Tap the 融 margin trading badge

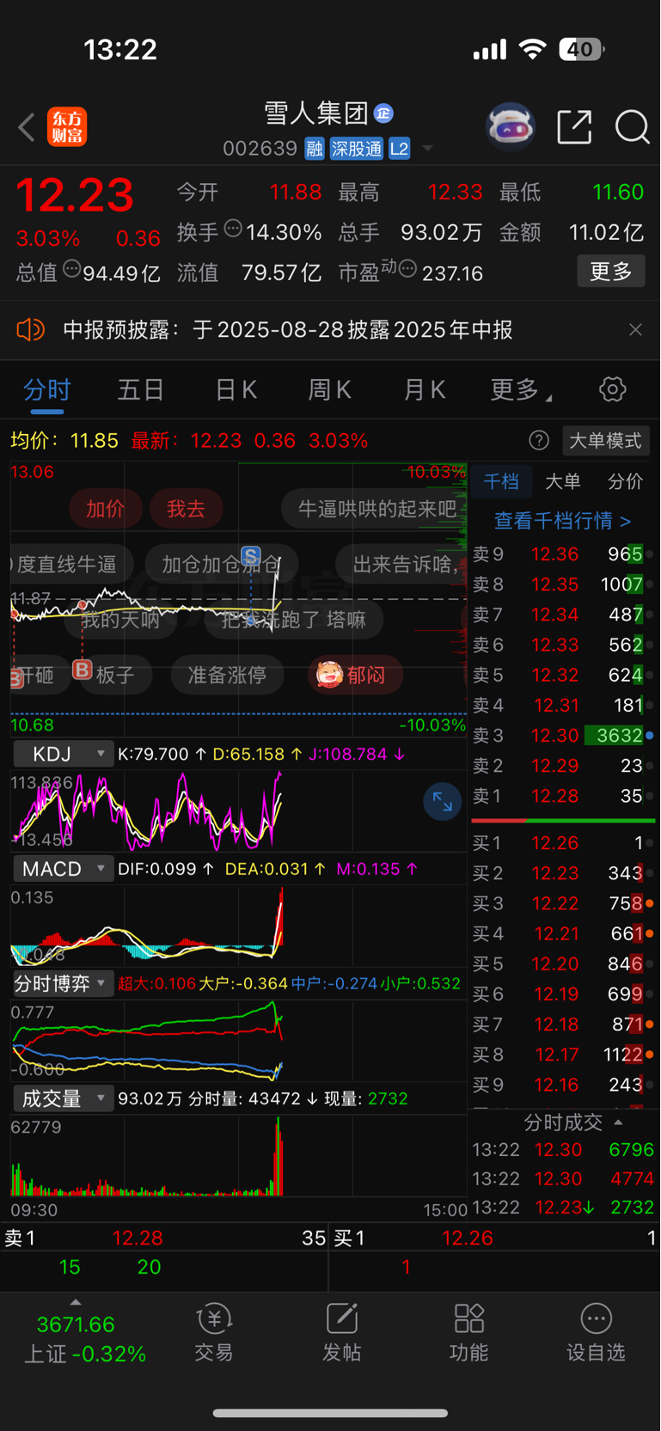315,149
